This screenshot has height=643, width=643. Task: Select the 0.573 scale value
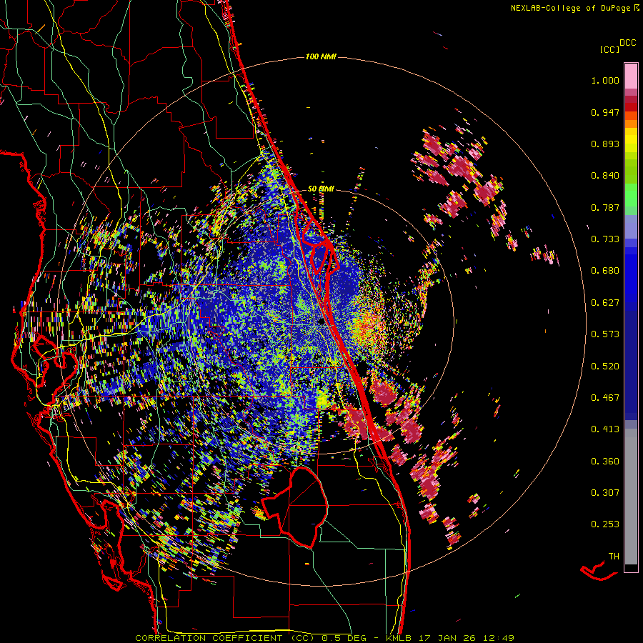click(605, 334)
